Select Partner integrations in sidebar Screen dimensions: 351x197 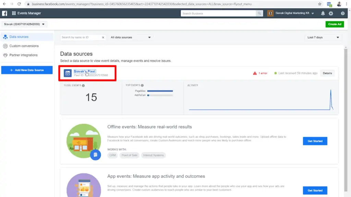(x=23, y=55)
